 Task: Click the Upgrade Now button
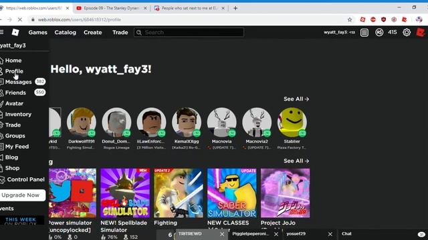[22, 195]
